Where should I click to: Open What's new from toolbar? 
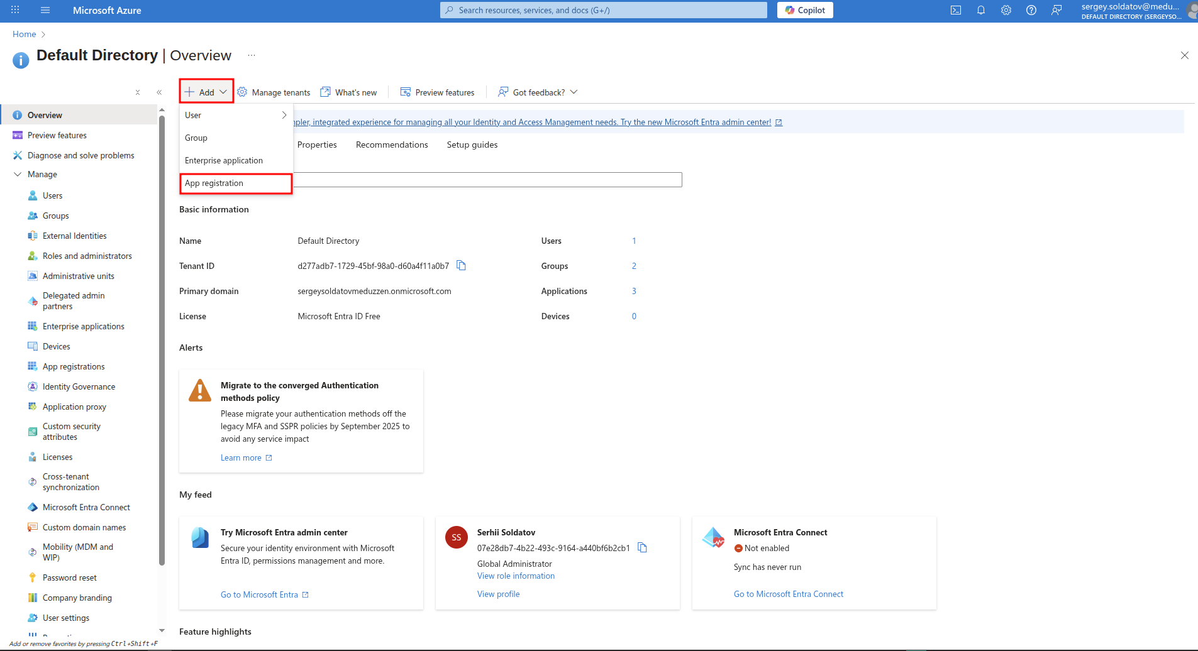(x=348, y=92)
